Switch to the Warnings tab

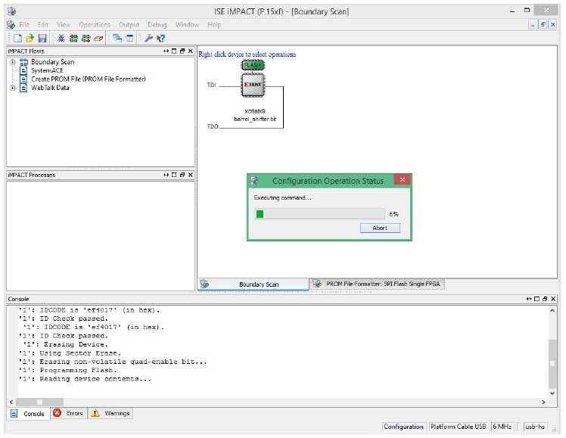(x=110, y=413)
